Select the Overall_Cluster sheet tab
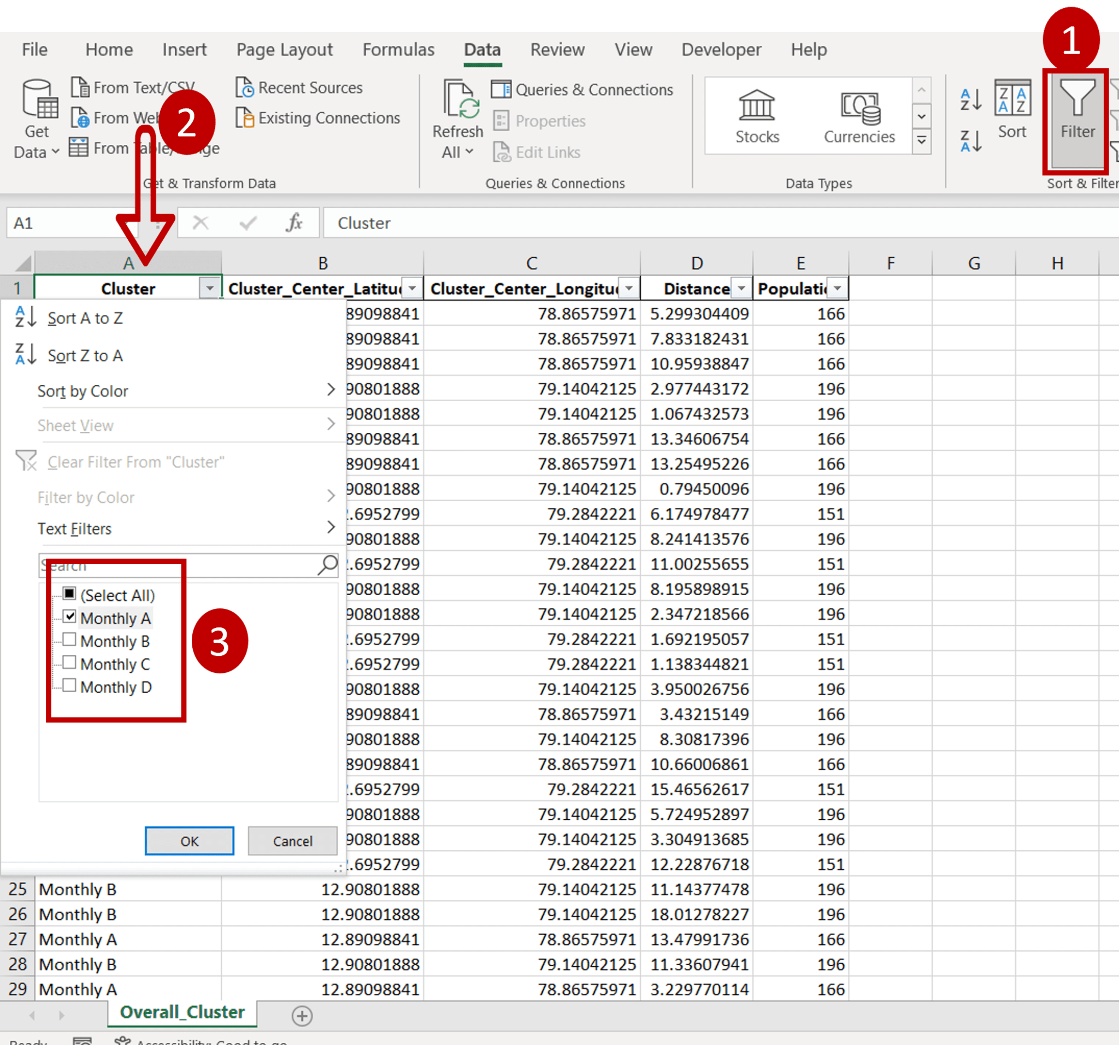 click(x=181, y=1012)
